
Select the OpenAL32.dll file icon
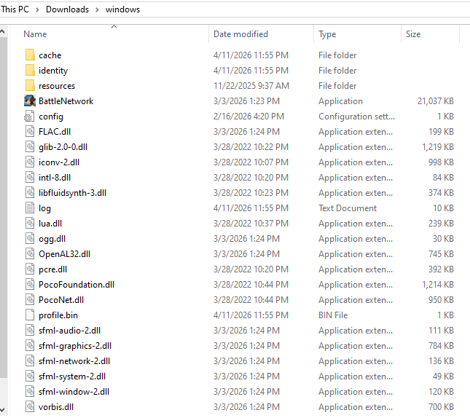[30, 254]
